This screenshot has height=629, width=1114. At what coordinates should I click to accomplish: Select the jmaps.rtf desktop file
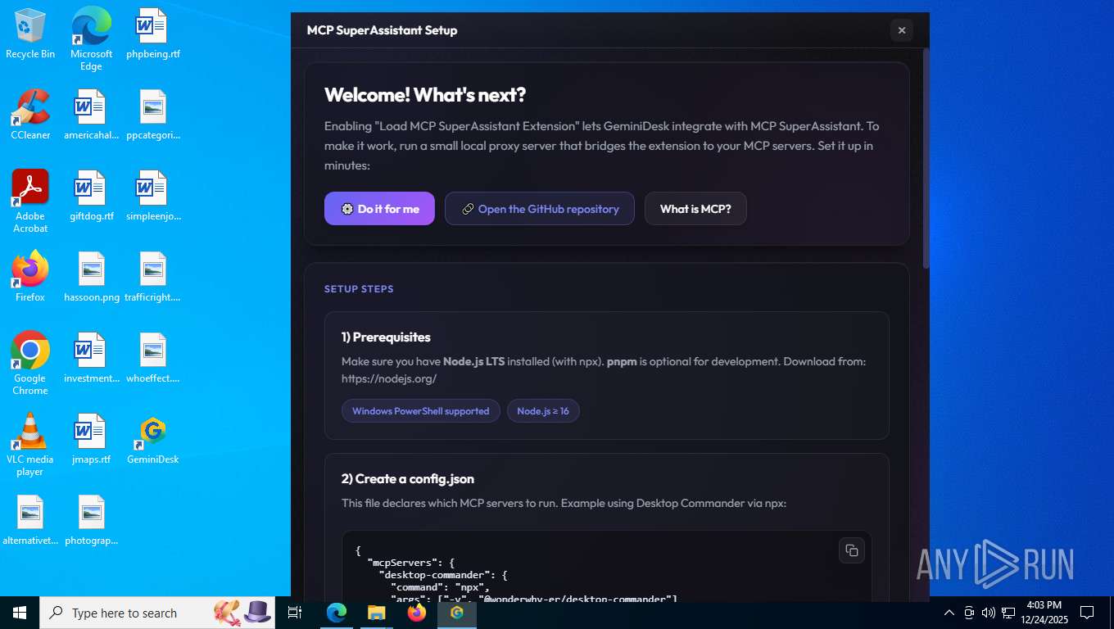pos(91,439)
